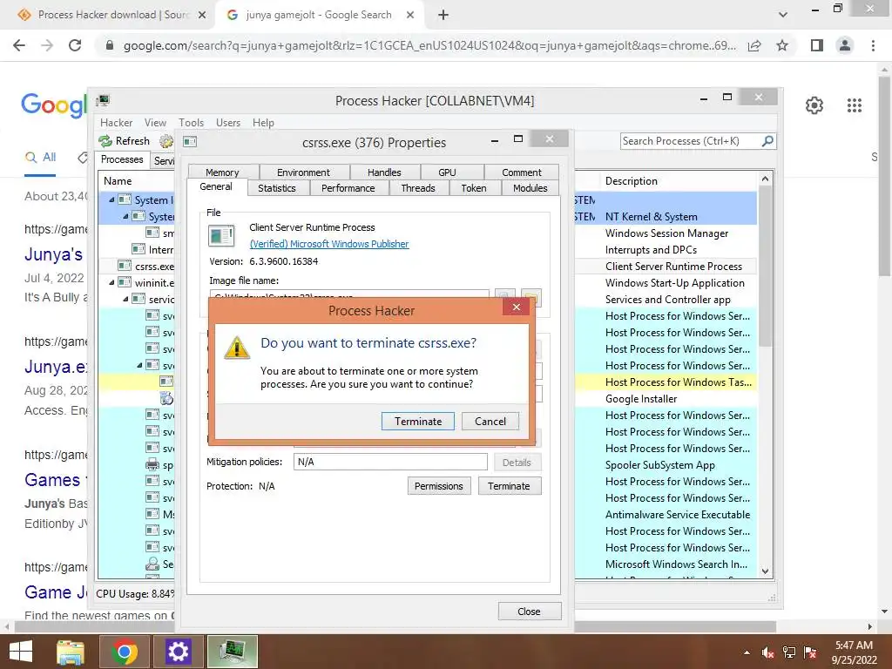Collapse the wininit.exe tree node

pos(111,283)
